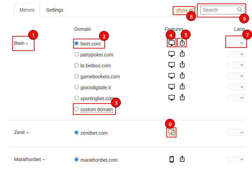Click the zenitbet.com domain label

94,133
